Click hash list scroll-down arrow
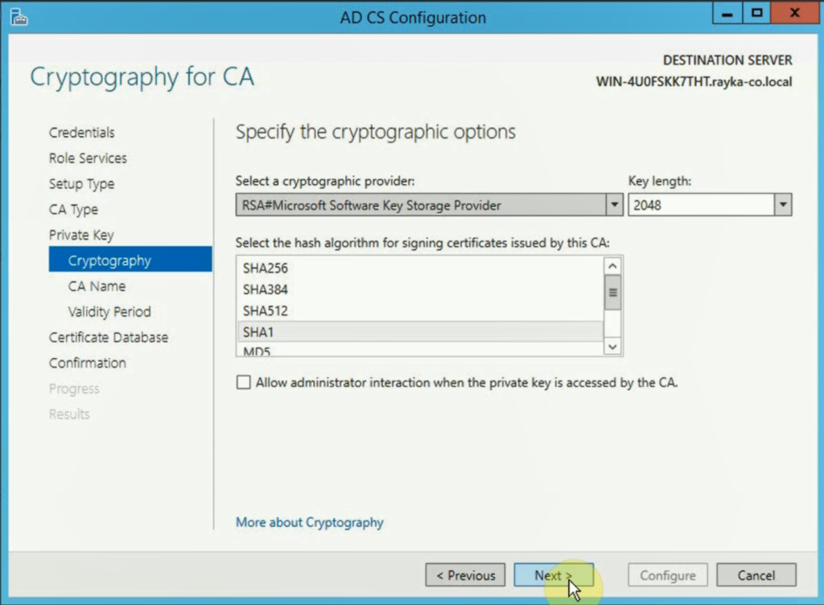 612,346
